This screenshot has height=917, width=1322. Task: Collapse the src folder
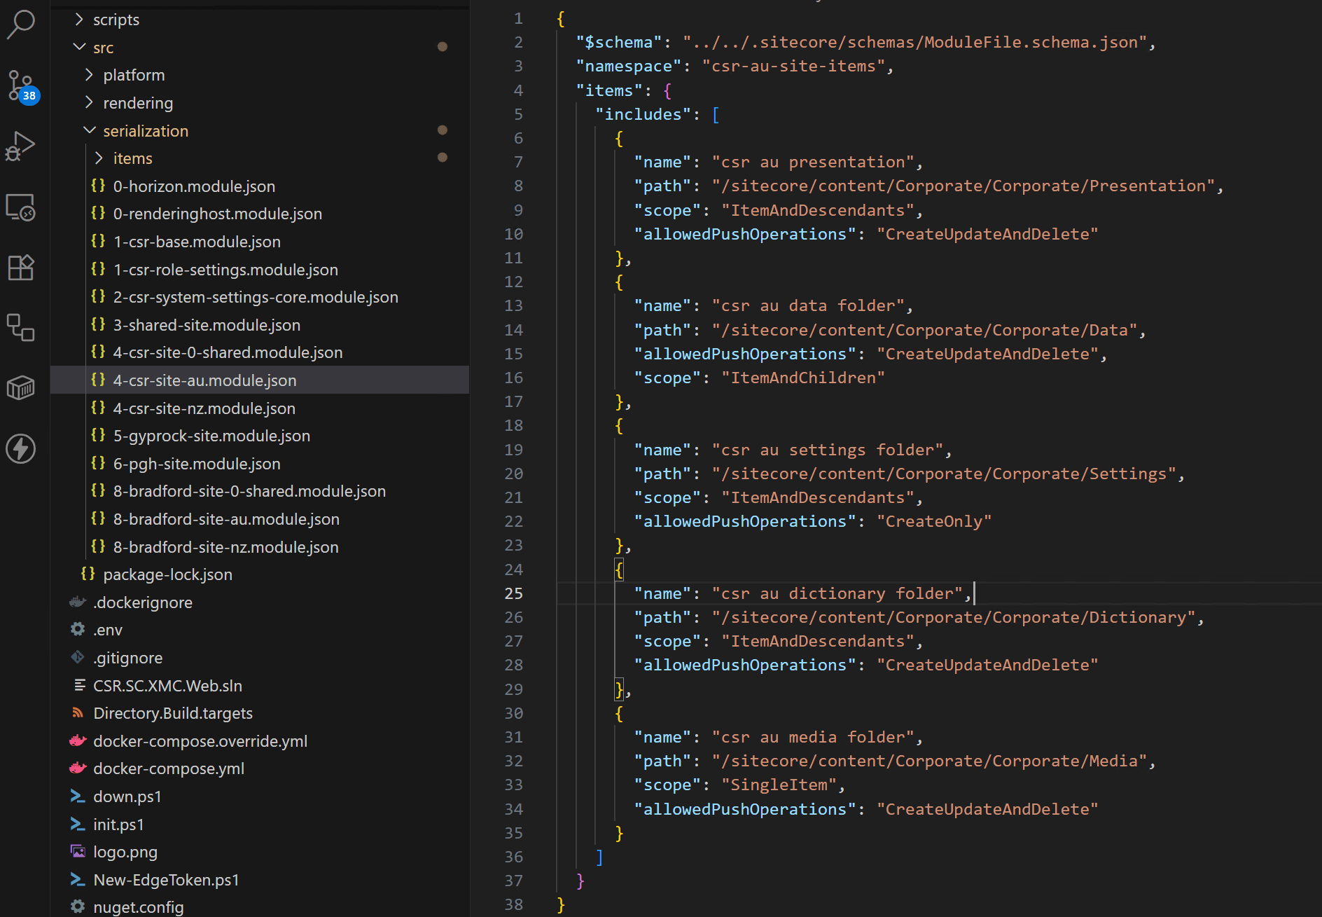(103, 48)
